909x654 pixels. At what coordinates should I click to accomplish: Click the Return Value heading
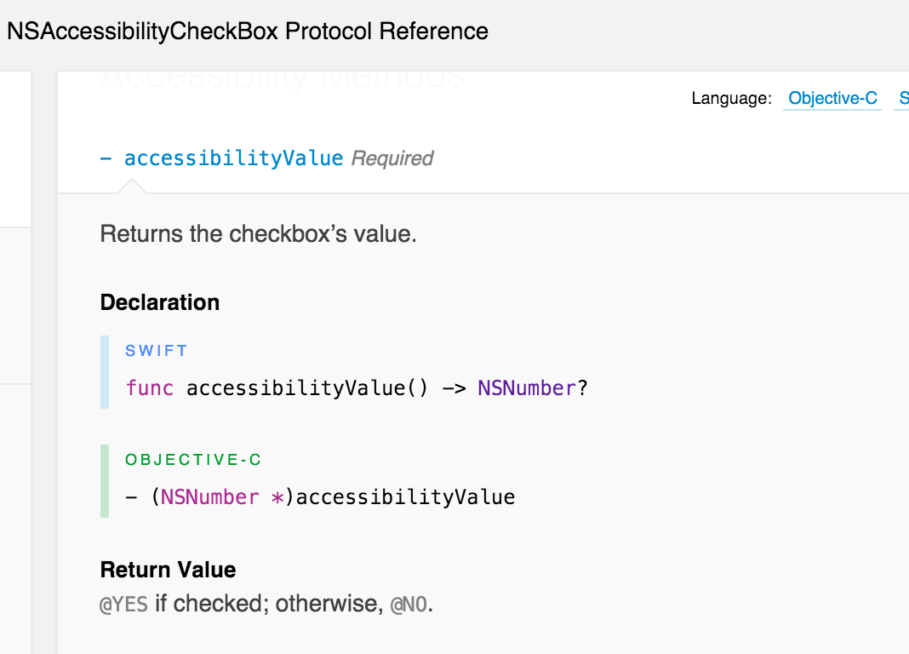(x=168, y=570)
